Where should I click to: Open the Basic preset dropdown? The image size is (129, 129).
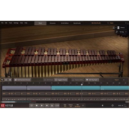(x=118, y=23)
